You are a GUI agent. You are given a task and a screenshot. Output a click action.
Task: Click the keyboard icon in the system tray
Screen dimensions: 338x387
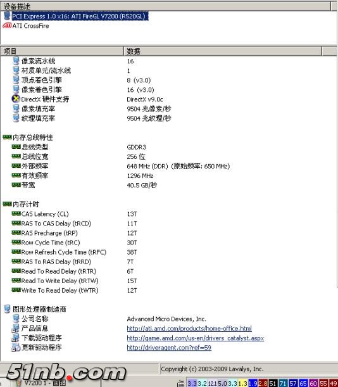click(181, 383)
